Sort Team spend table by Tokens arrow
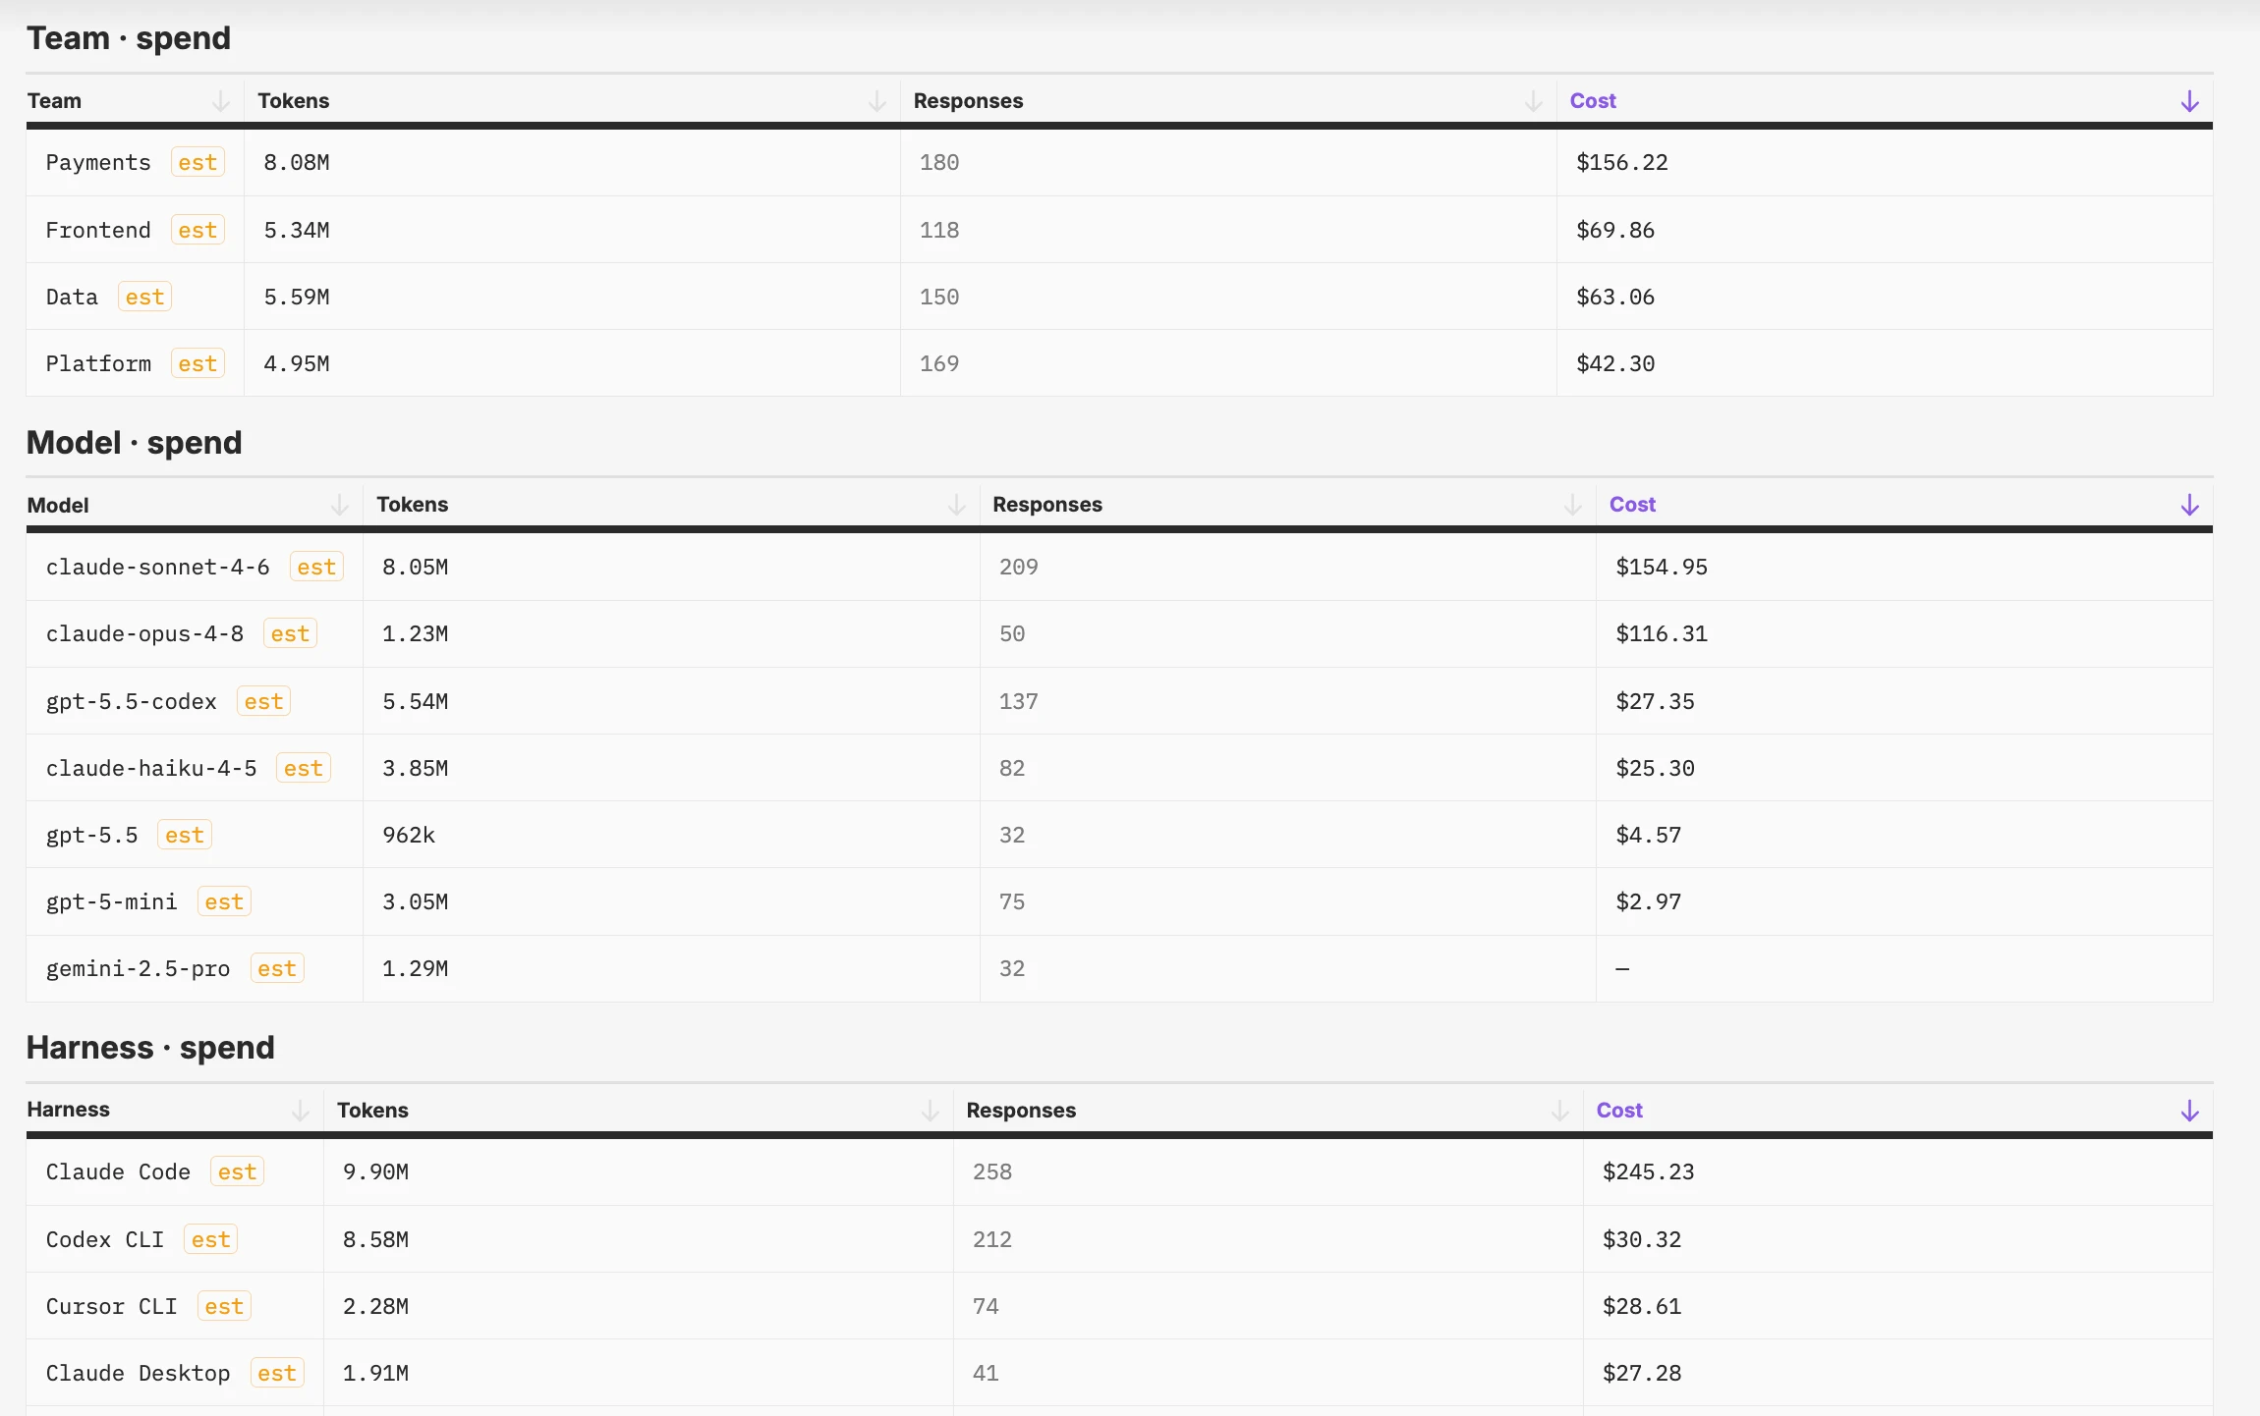 pyautogui.click(x=877, y=101)
